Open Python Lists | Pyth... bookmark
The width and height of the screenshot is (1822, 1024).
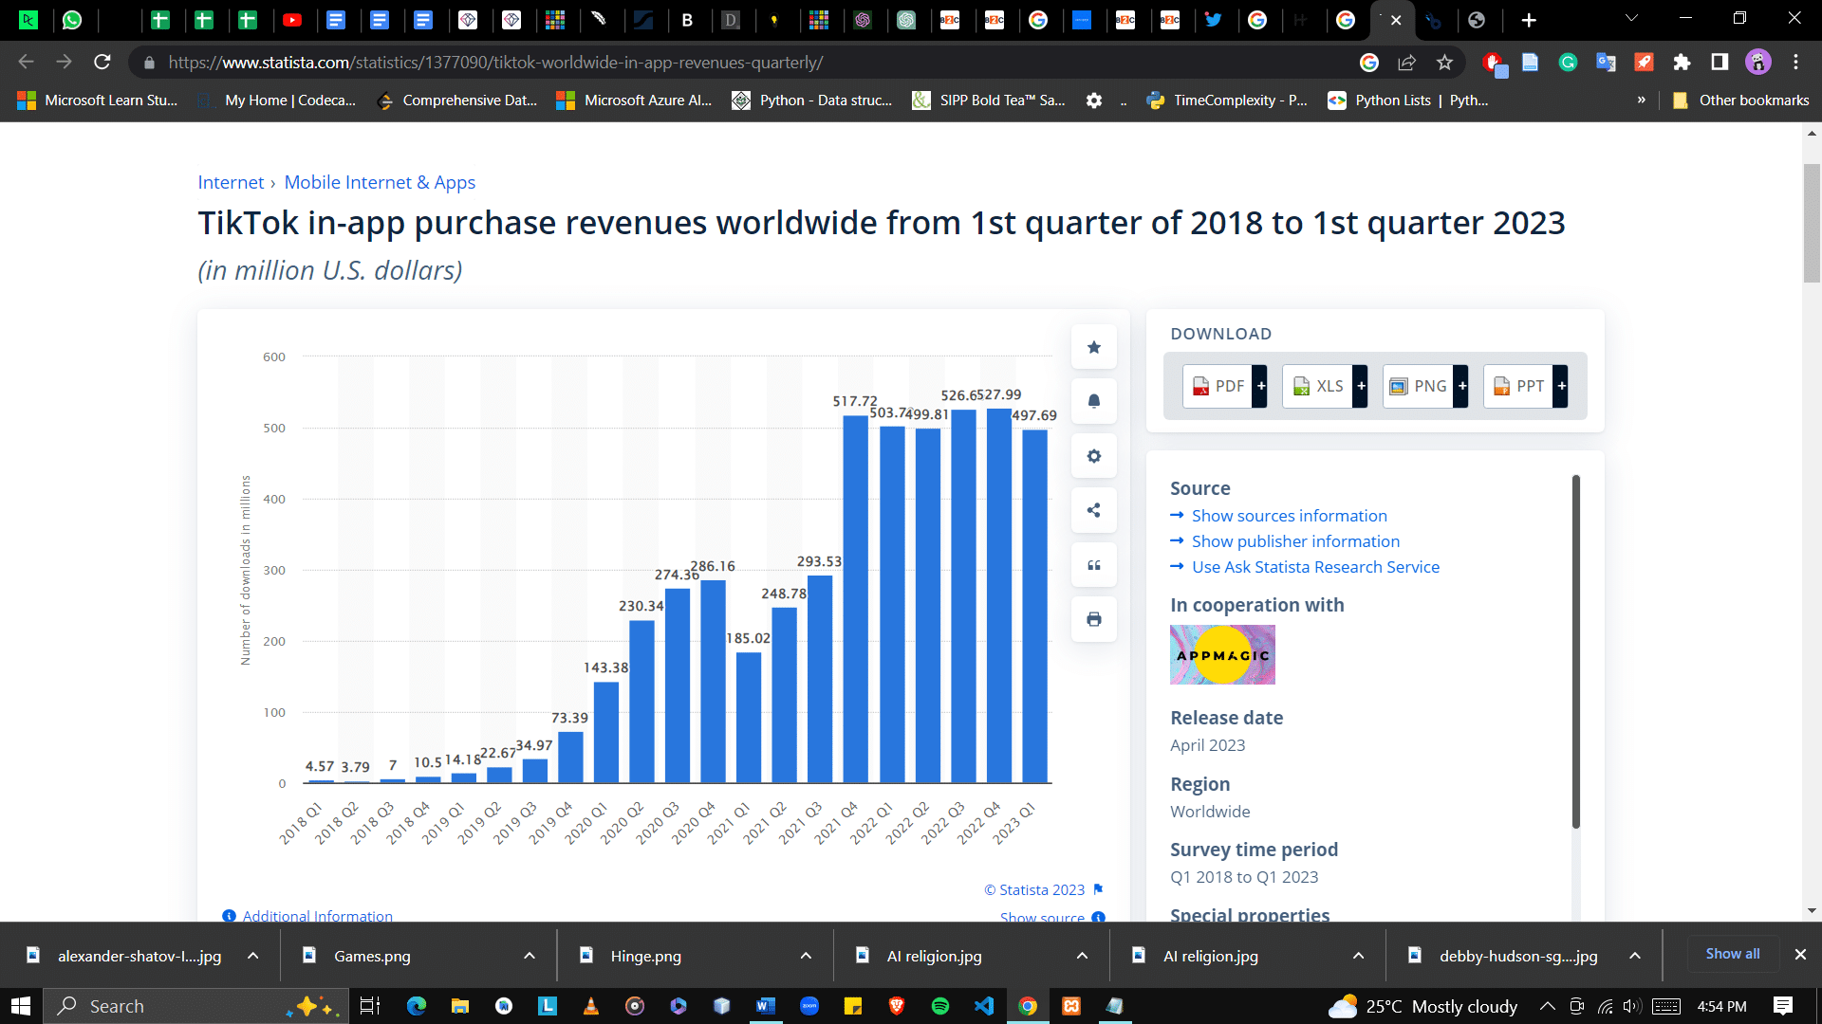pyautogui.click(x=1408, y=101)
